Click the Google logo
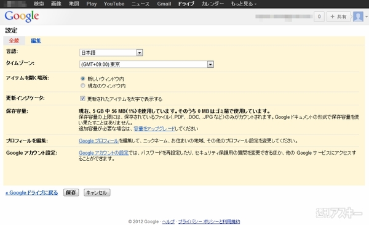 click(22, 17)
